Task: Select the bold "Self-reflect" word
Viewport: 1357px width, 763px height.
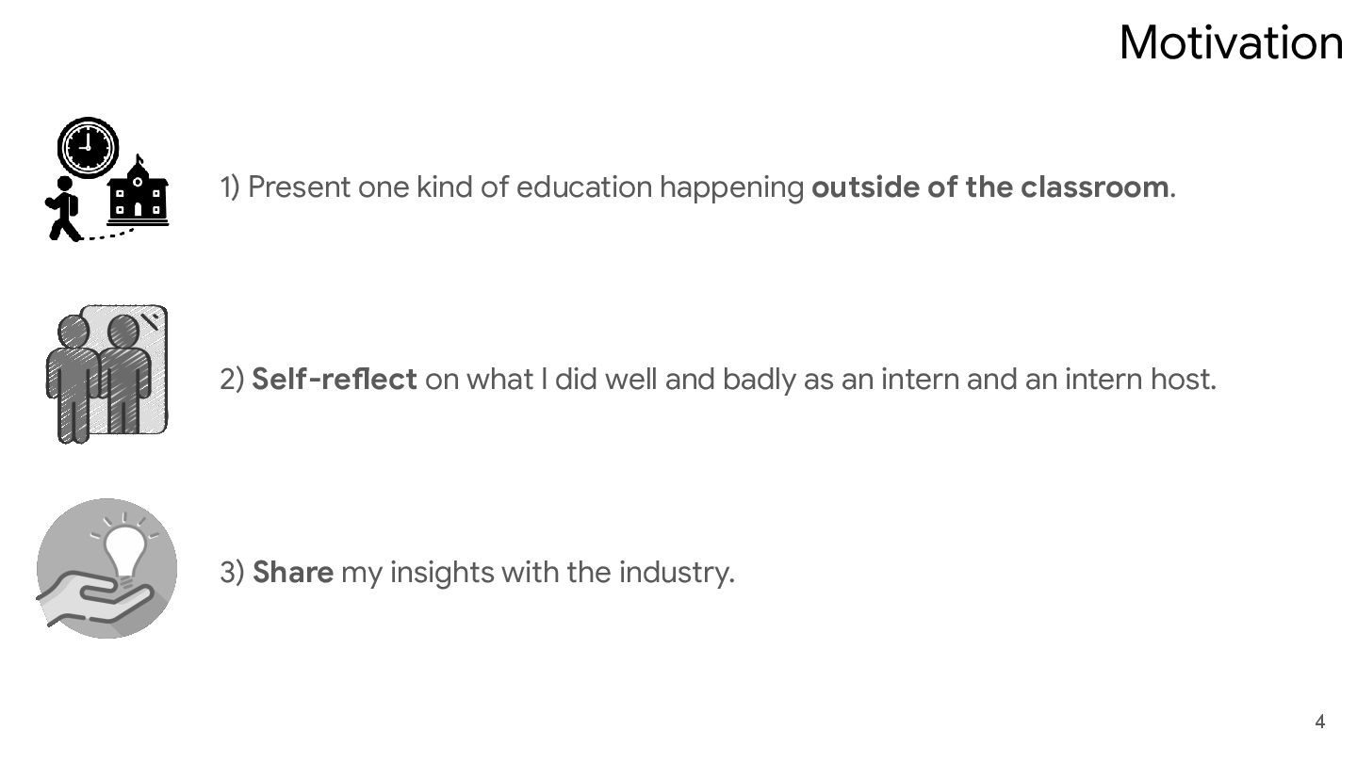Action: click(x=335, y=380)
